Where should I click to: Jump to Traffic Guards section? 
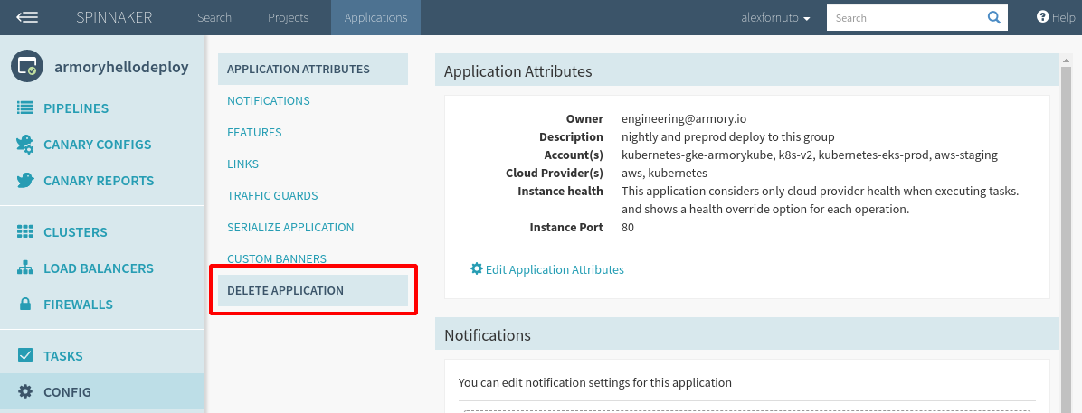(x=272, y=195)
